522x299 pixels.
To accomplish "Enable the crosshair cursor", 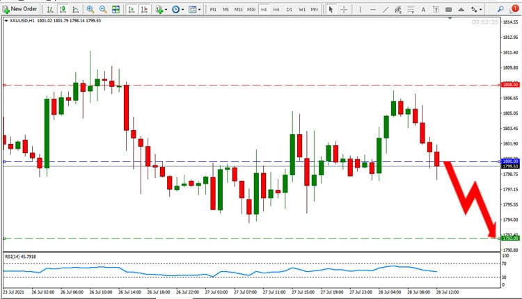I will [x=343, y=9].
